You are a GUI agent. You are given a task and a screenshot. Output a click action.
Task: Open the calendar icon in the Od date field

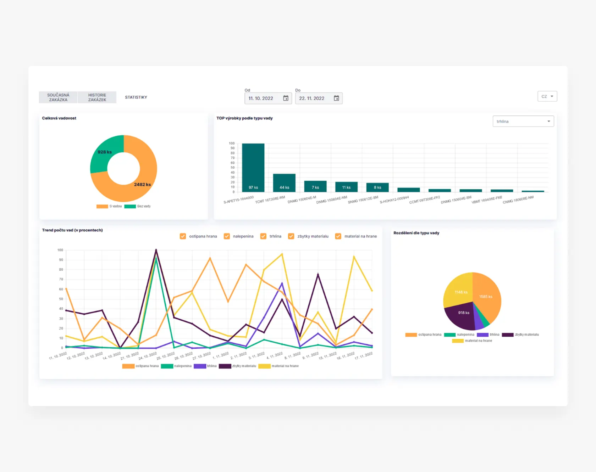coord(286,98)
